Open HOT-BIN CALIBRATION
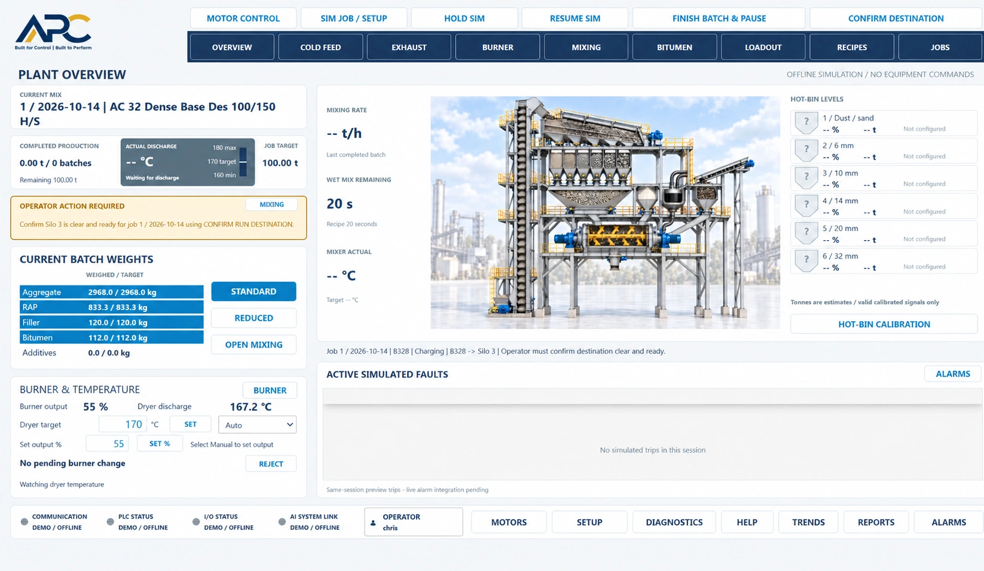This screenshot has height=571, width=984. 884,324
